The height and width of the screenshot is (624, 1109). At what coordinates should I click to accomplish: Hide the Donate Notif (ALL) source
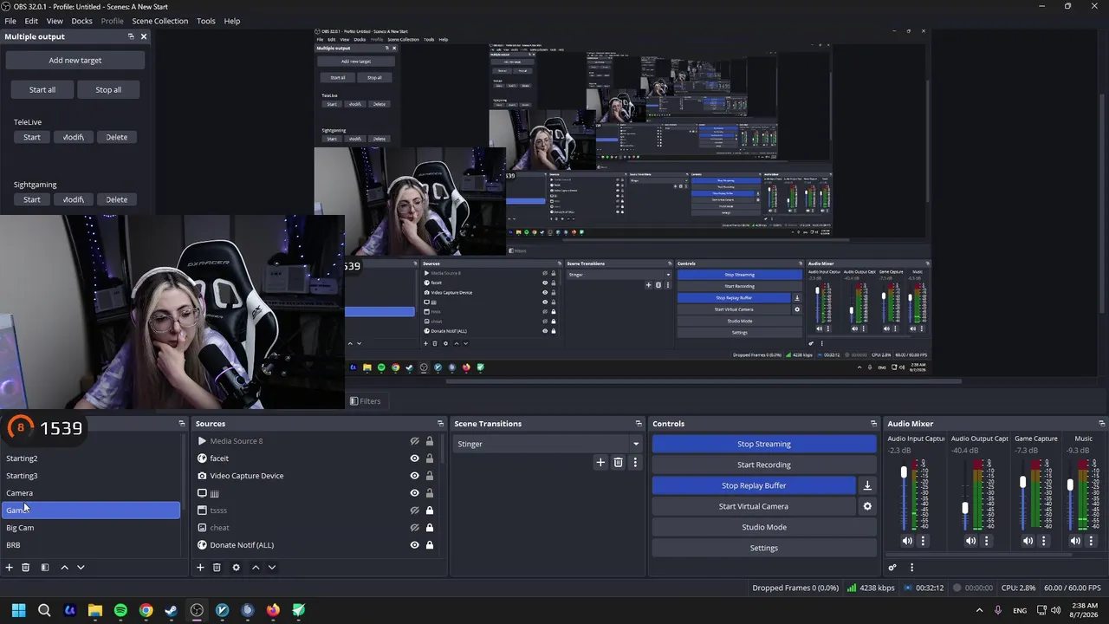coord(414,545)
